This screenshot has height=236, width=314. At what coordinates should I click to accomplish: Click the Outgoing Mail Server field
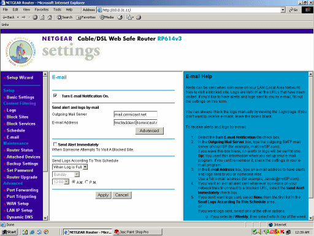[x=136, y=114]
